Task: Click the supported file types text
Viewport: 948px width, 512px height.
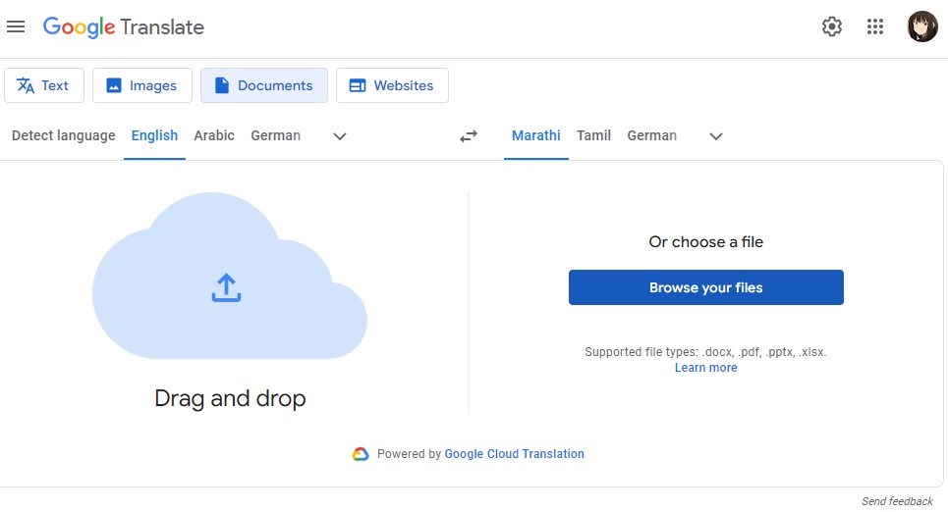Action: [x=705, y=352]
